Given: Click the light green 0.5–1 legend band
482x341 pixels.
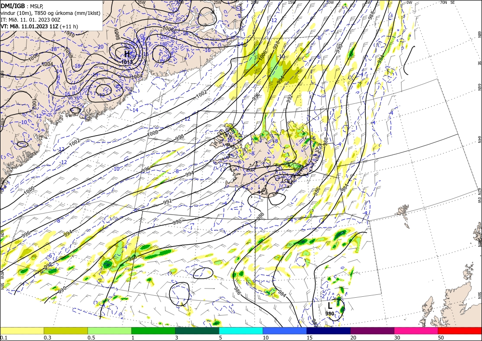Looking at the screenshot, I should click(x=109, y=330).
